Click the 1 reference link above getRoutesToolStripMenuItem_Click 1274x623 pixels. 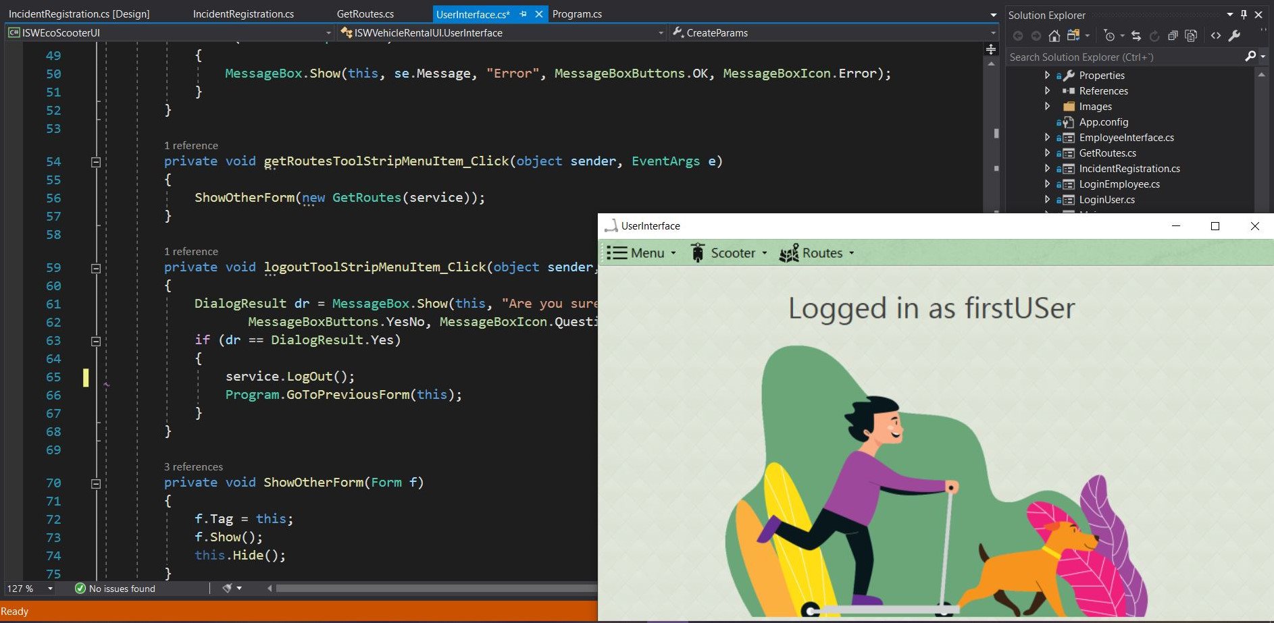point(191,145)
